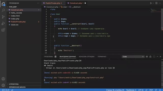The width and height of the screenshot is (163, 91).
Task: Click the editor minimap preview
Action: 156,10
